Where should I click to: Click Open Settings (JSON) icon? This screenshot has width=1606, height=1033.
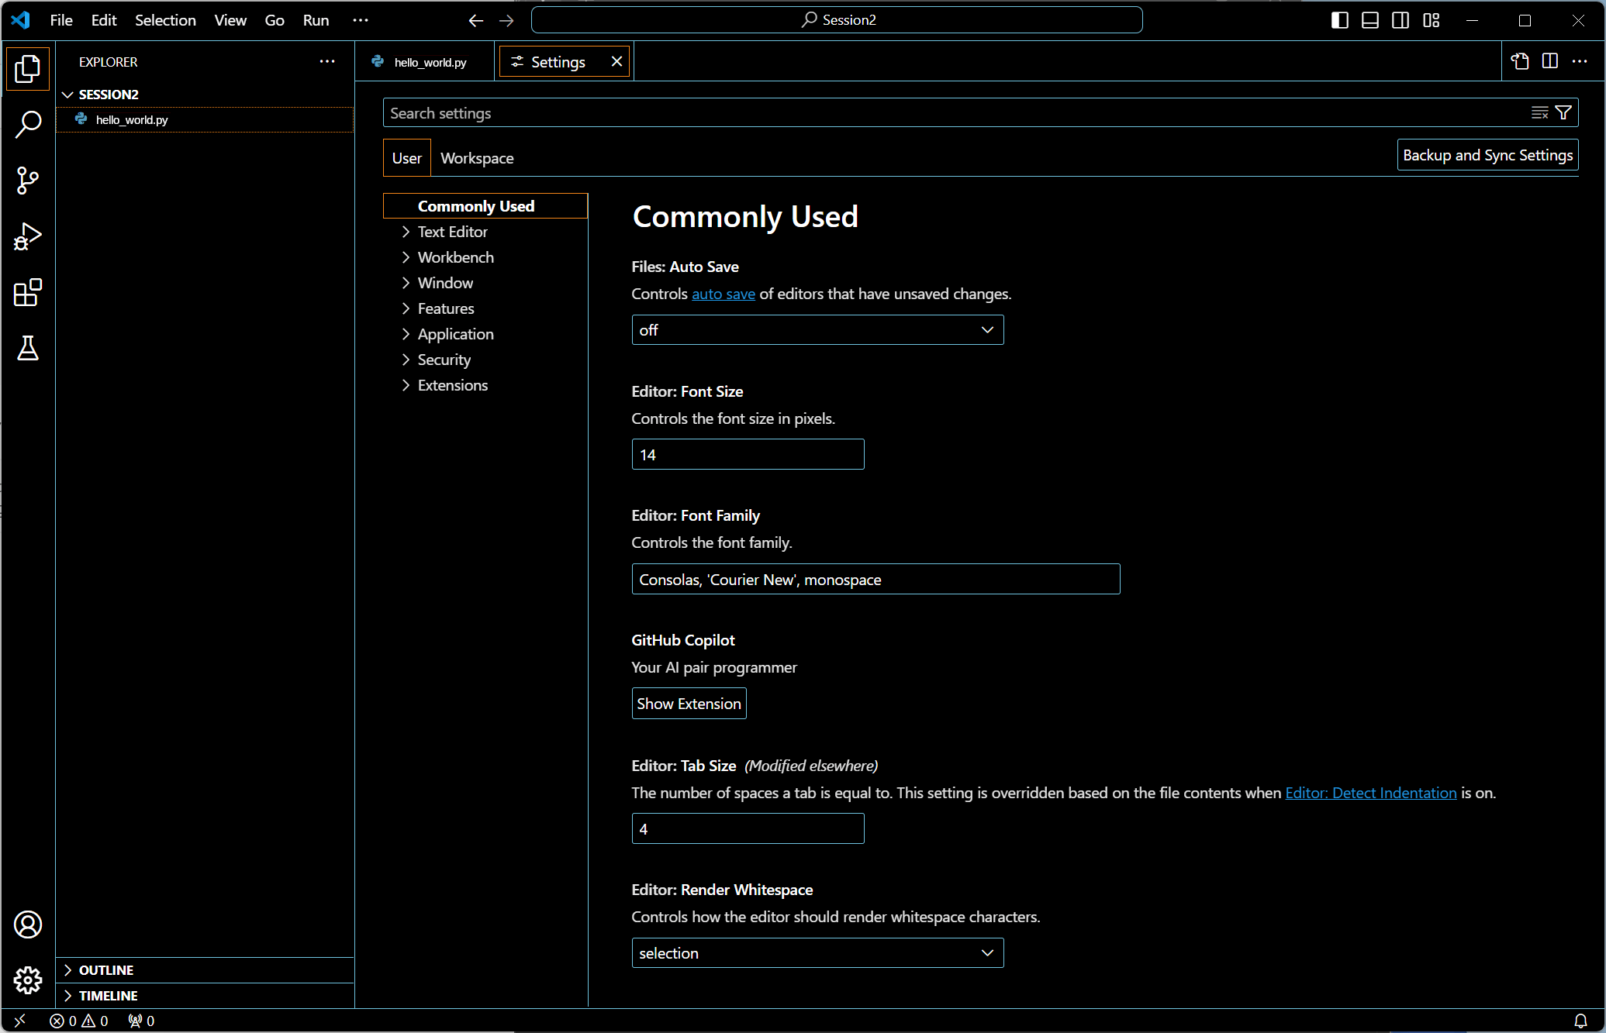click(x=1520, y=61)
